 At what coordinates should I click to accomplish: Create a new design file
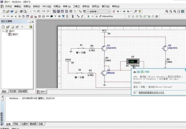click(x=4, y=11)
